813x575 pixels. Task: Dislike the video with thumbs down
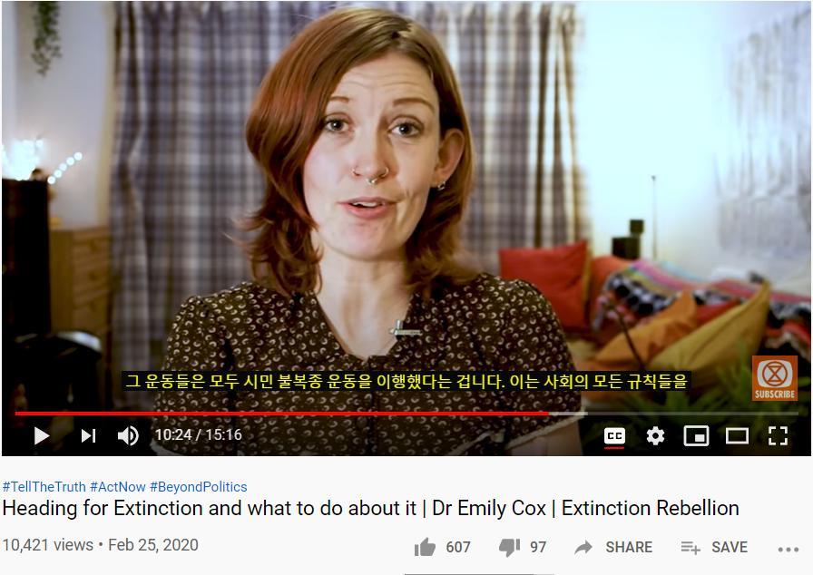click(x=509, y=547)
